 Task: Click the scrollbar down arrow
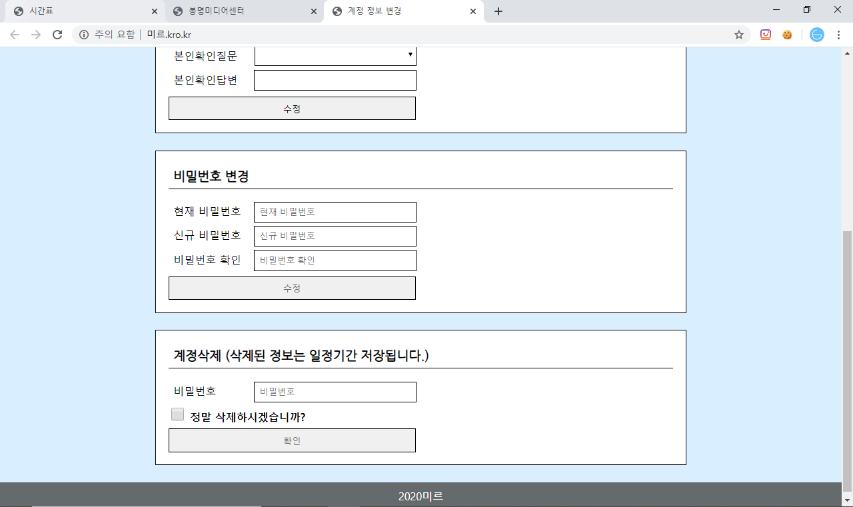pos(847,500)
